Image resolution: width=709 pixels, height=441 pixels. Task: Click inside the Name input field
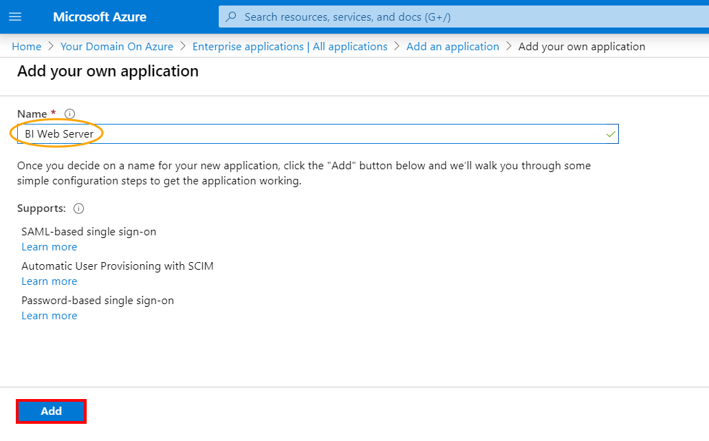pos(275,133)
